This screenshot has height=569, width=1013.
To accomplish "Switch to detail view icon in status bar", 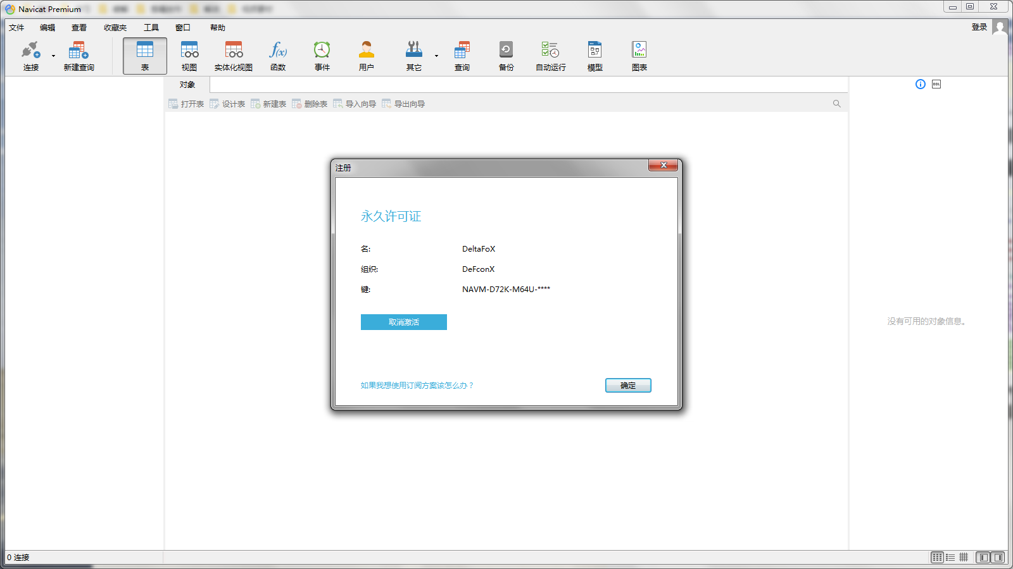I will click(950, 557).
